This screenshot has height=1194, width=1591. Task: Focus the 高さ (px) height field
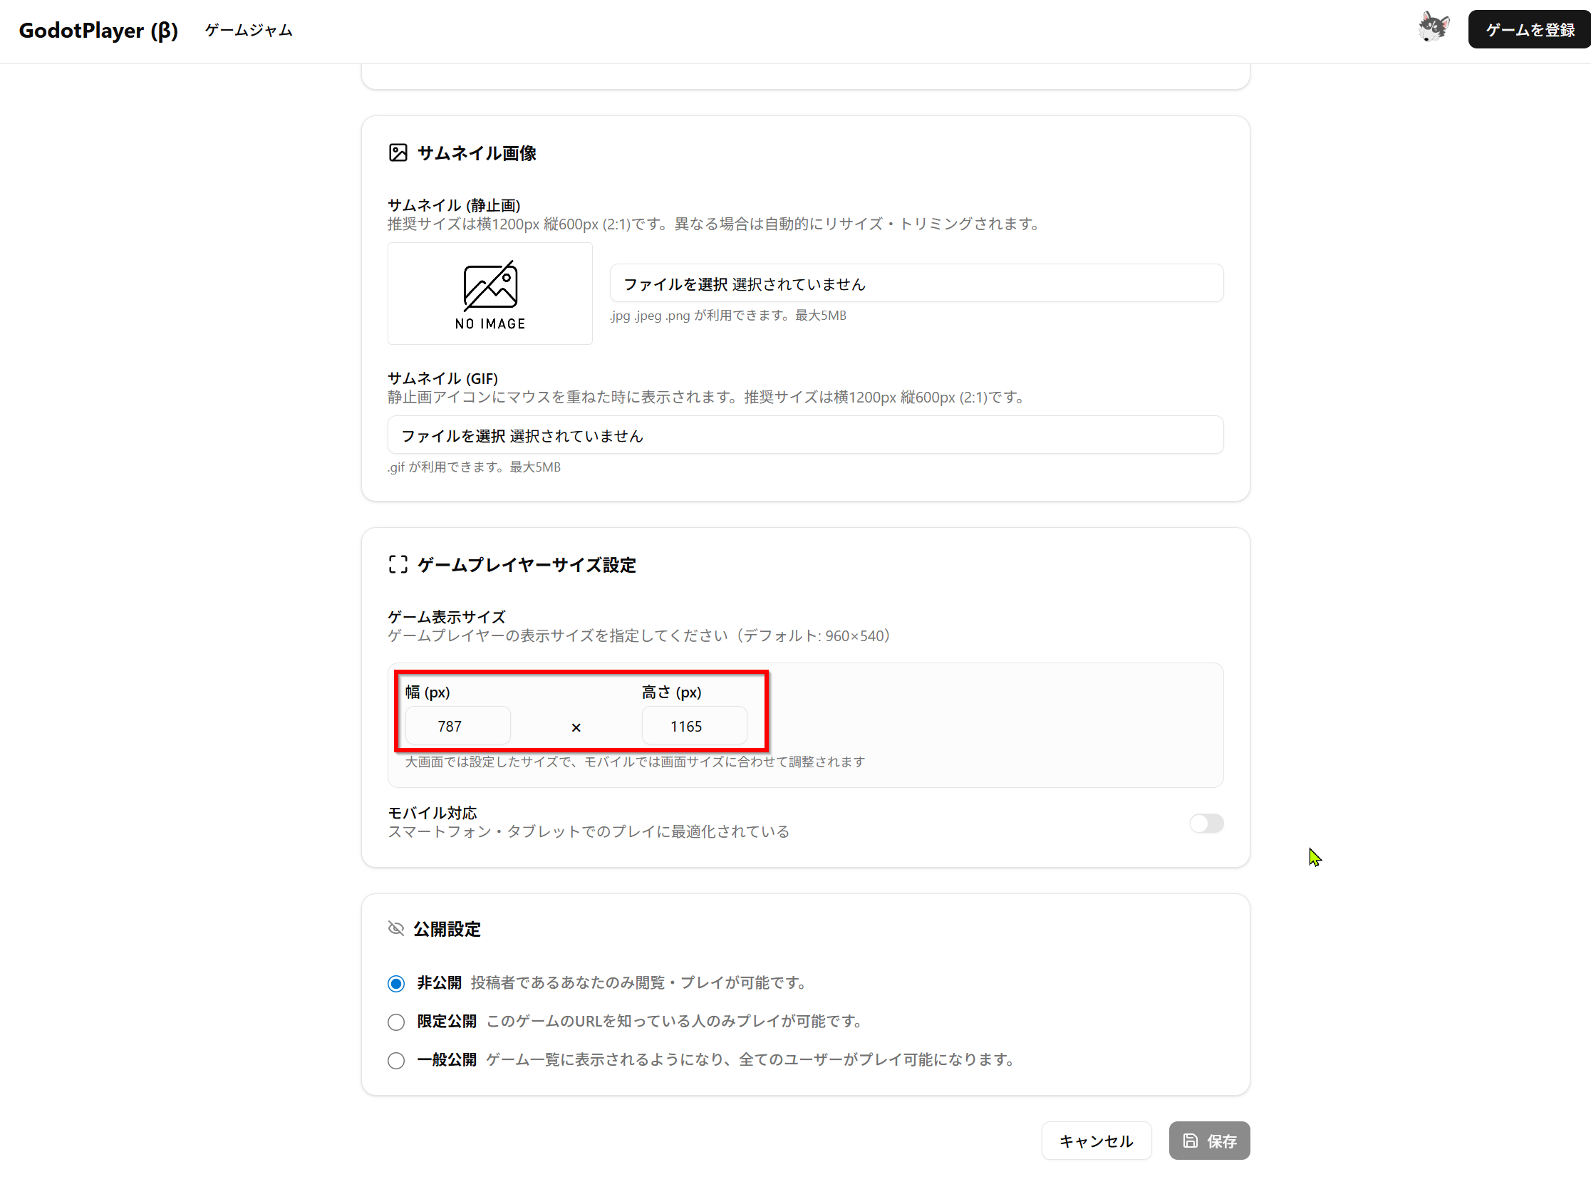(693, 726)
